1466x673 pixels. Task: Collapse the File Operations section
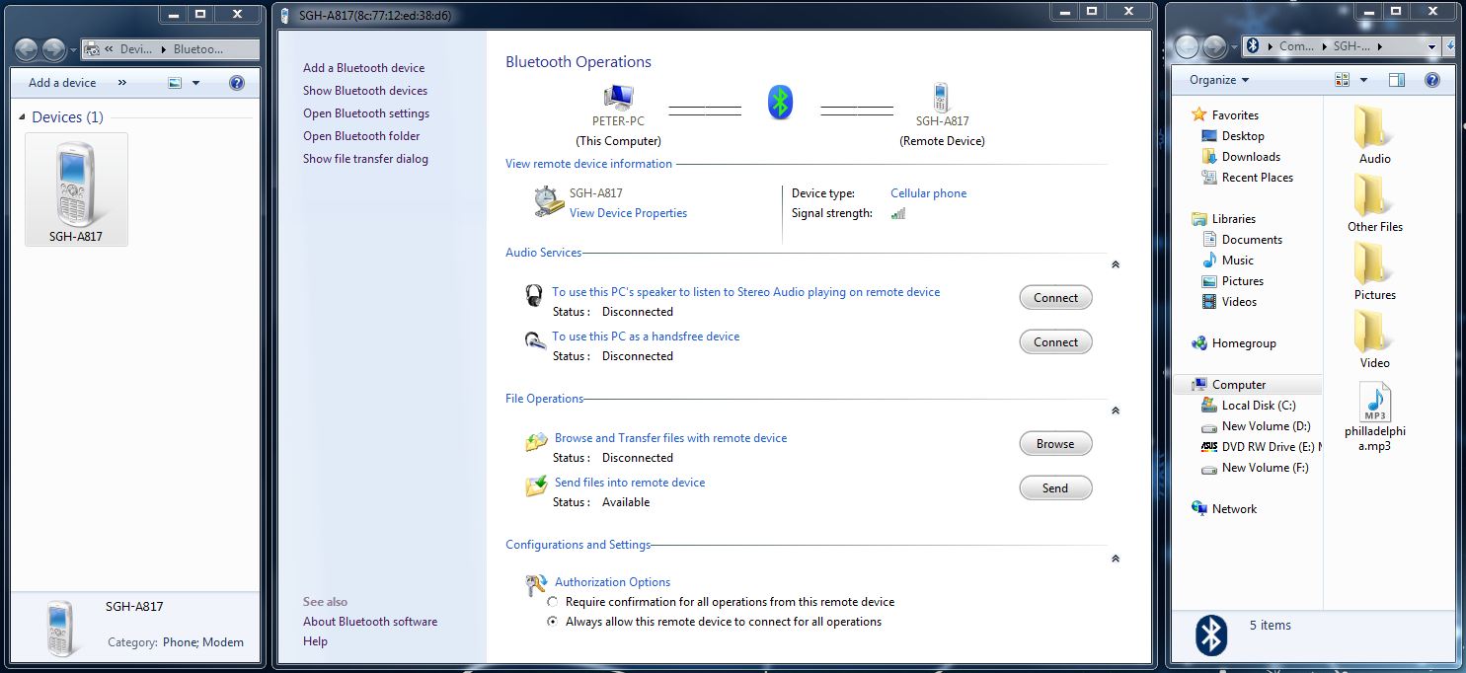[x=1116, y=411]
